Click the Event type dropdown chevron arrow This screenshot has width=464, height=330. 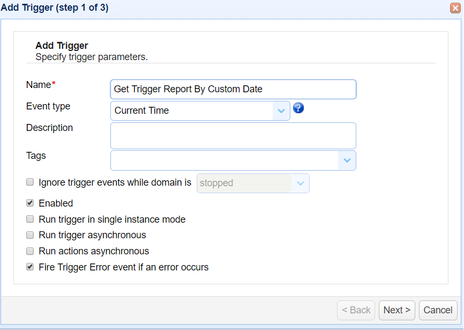(281, 111)
